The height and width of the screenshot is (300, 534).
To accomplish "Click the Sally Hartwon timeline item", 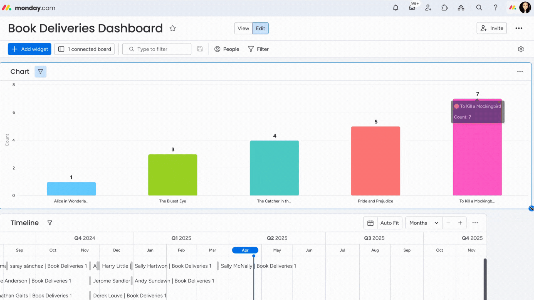I will [x=173, y=266].
